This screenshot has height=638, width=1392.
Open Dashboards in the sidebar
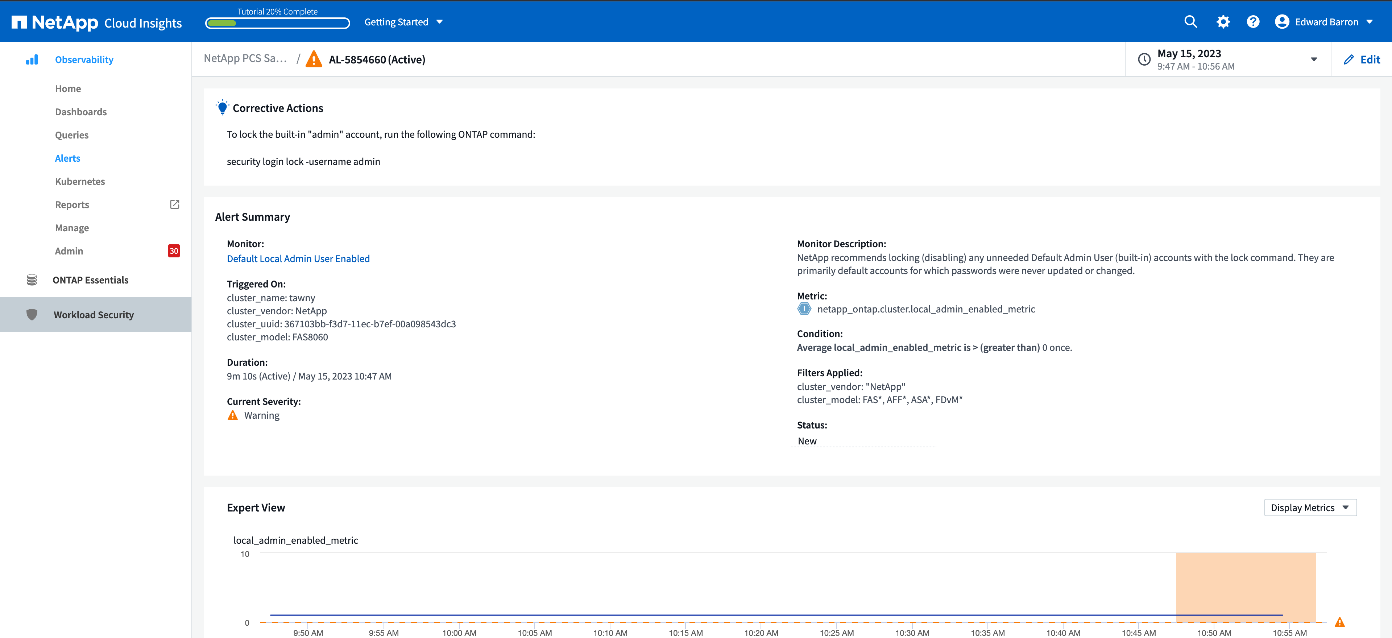pyautogui.click(x=80, y=112)
